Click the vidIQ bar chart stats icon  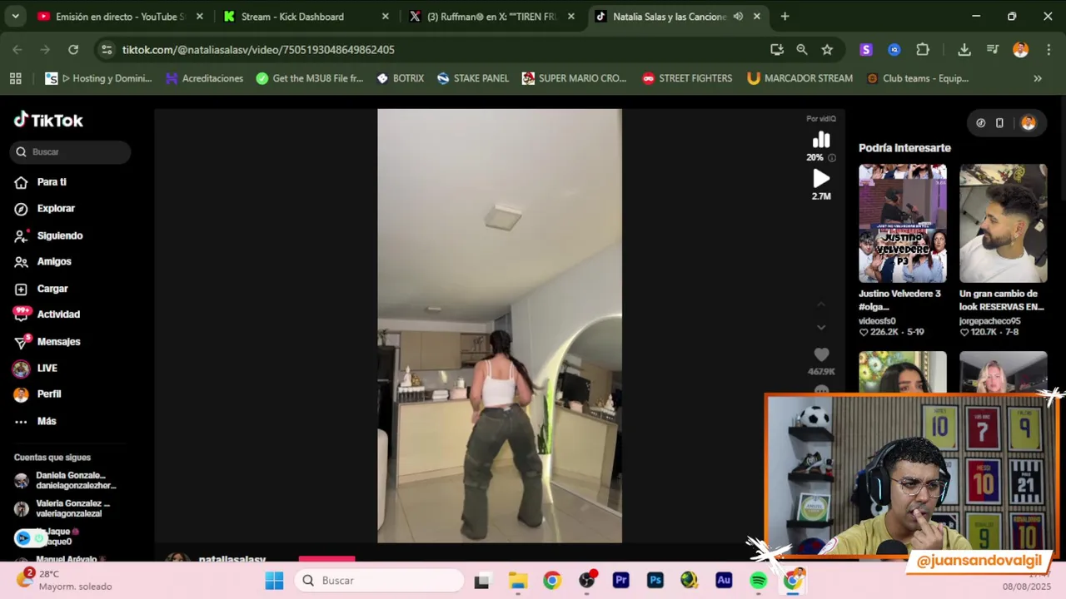pos(821,140)
